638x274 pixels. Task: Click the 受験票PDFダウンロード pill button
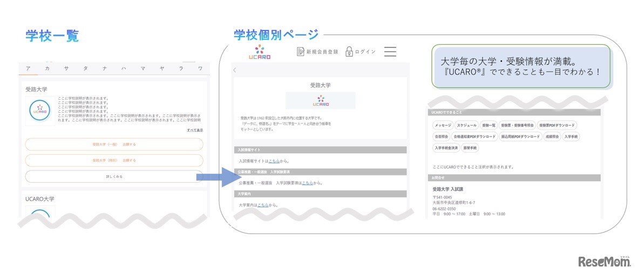(x=557, y=126)
